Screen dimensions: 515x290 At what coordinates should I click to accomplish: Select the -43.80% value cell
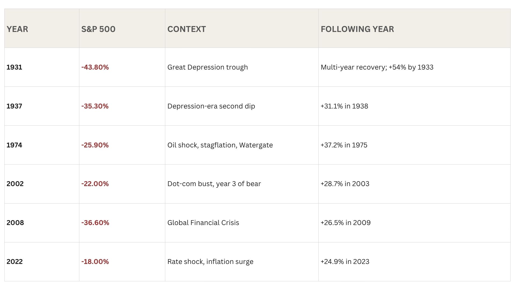click(95, 67)
